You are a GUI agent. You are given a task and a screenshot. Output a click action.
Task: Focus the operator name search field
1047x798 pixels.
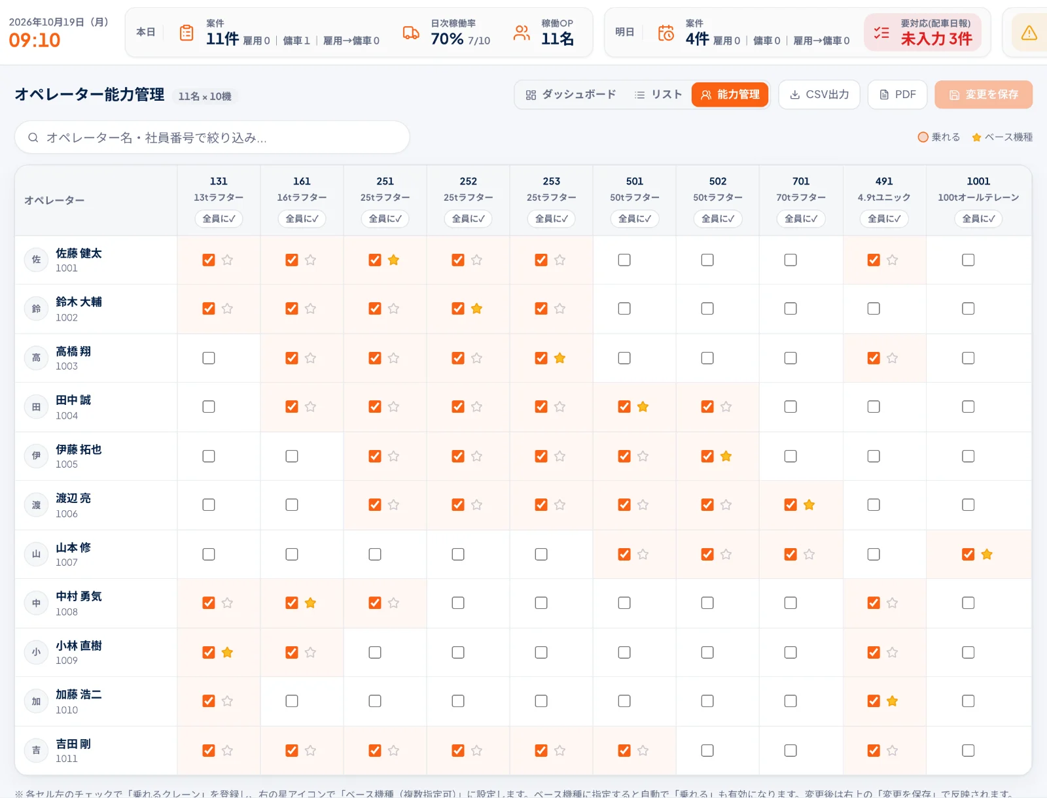(212, 138)
